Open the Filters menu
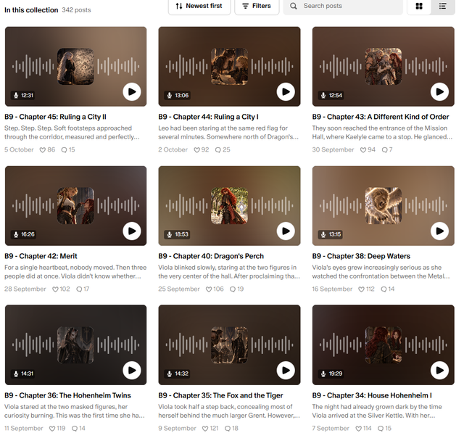 click(257, 6)
